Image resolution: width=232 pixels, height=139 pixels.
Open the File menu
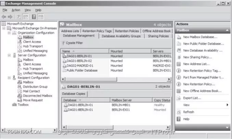click(x=5, y=10)
